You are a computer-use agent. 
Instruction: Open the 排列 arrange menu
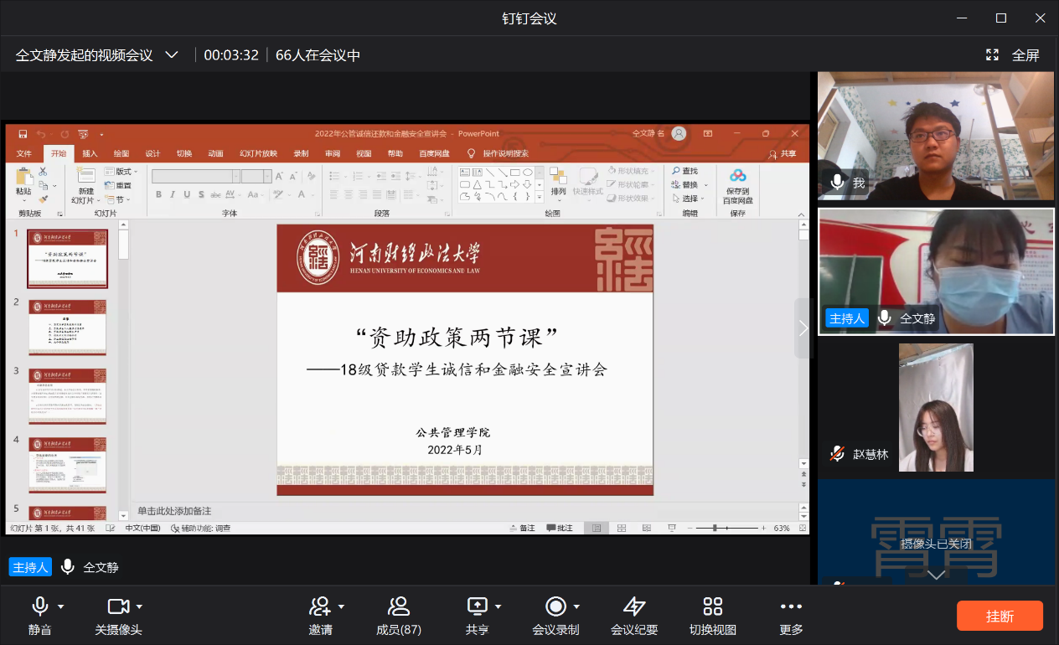558,183
